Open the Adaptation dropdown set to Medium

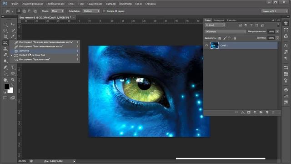pyautogui.click(x=91, y=11)
